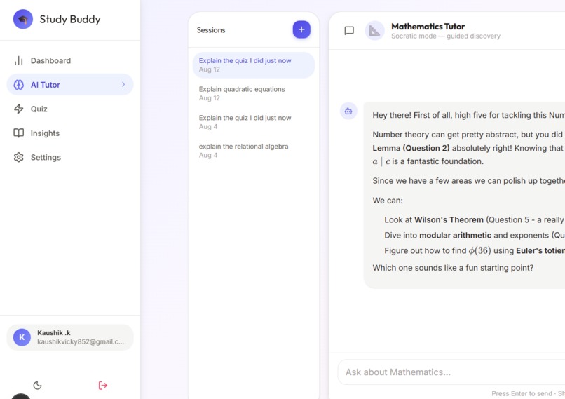The image size is (565, 399).
Task: Click the bot avatar beside the message
Action: 348,111
